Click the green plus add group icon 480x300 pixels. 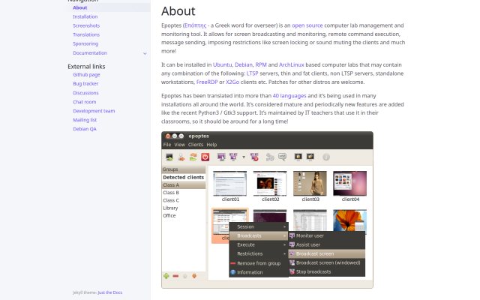click(x=166, y=276)
